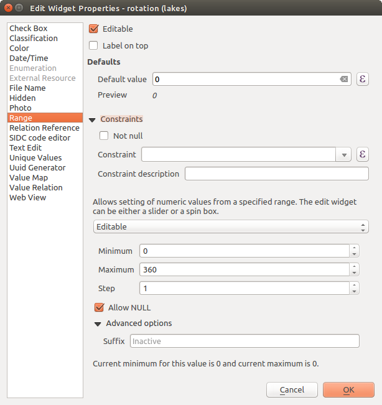
Task: Disable the Allow NULL checkbox
Action: (x=98, y=307)
